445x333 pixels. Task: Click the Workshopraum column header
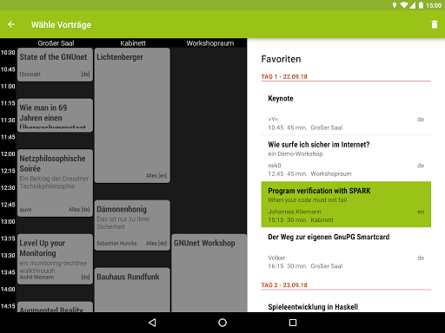coord(210,43)
